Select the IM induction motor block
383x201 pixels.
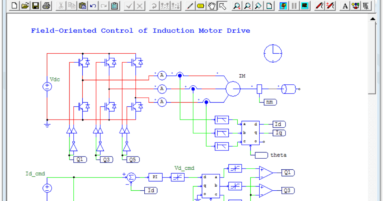point(234,88)
